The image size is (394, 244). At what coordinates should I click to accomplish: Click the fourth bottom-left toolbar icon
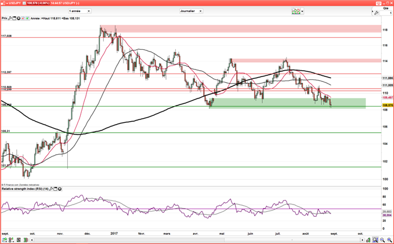click(26, 240)
